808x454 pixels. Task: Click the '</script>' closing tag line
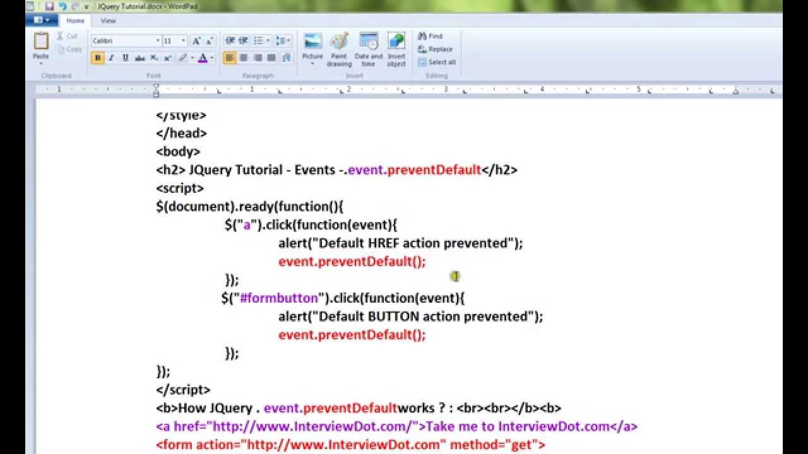(183, 390)
